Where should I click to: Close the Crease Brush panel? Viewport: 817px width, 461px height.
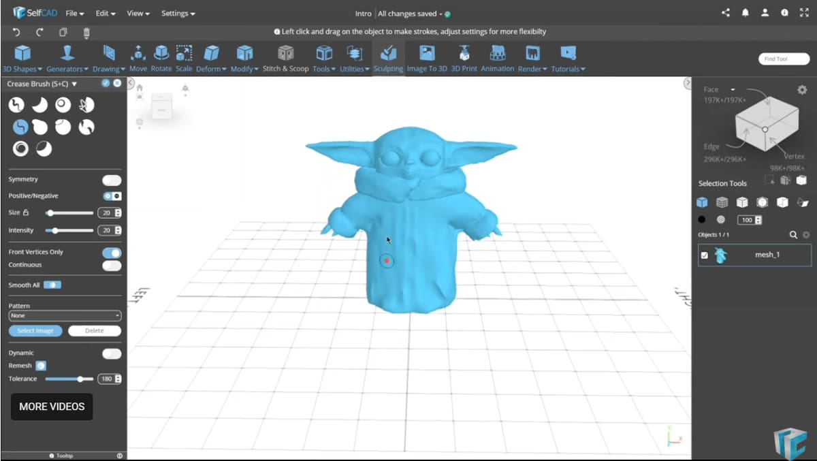click(117, 83)
